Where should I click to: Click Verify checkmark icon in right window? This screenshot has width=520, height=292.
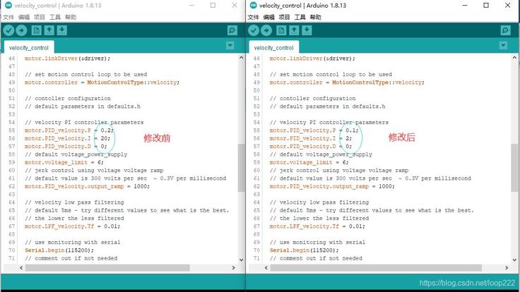click(254, 30)
